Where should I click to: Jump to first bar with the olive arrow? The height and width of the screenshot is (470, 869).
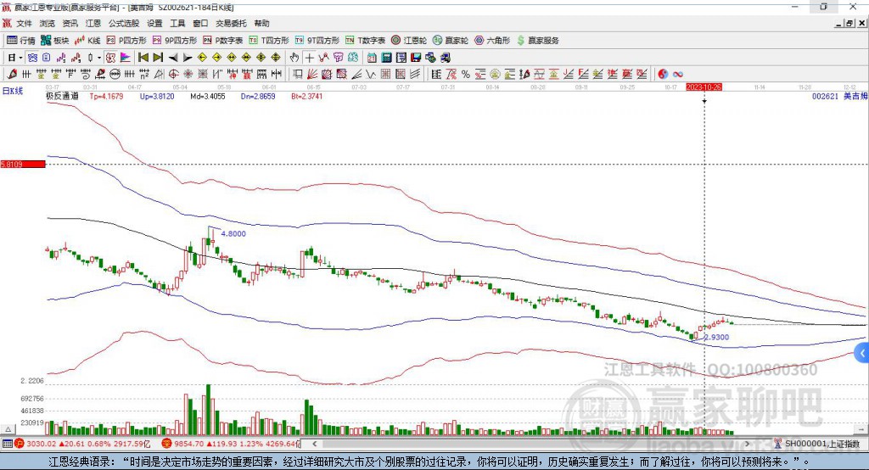tap(143, 58)
